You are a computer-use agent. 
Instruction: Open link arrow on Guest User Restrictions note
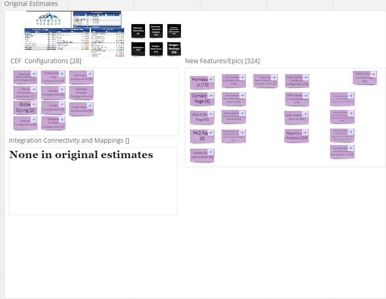(274, 77)
